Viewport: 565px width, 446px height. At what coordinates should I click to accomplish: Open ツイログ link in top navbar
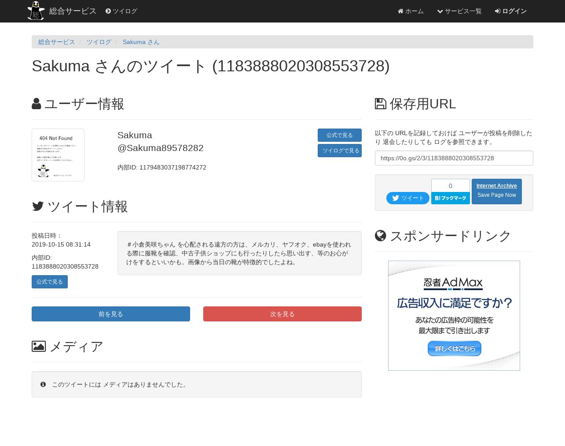[x=121, y=11]
